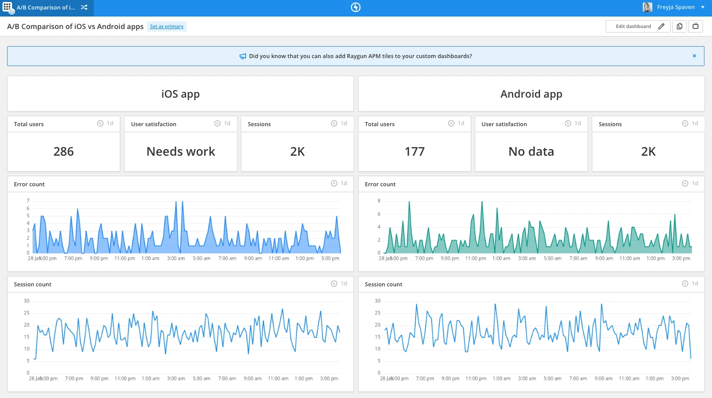
Task: Click the 177 total users value
Action: (415, 152)
